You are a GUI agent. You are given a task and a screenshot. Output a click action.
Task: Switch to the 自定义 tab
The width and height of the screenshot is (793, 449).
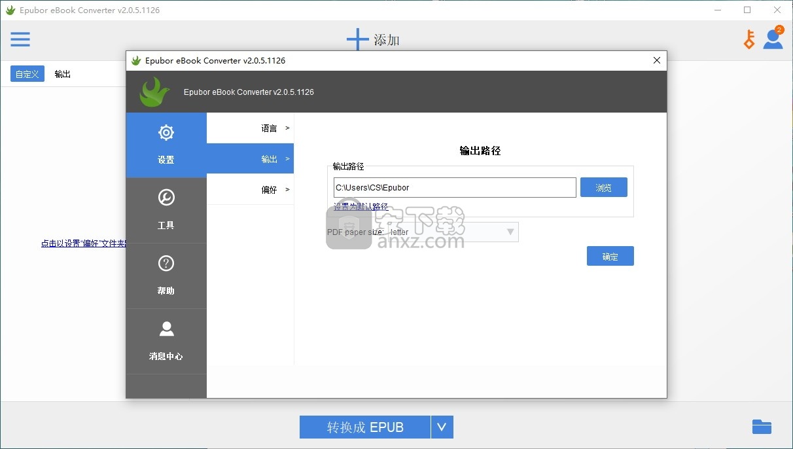(27, 74)
